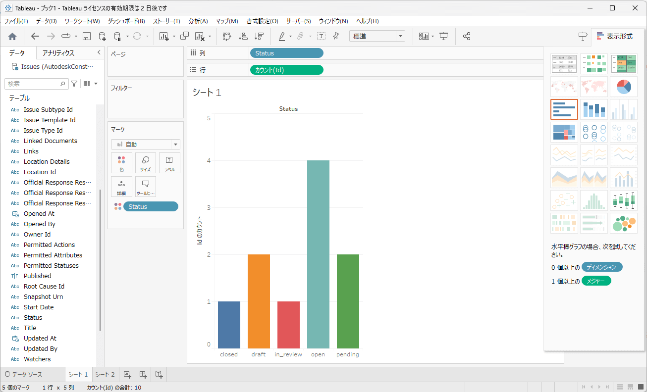Viewport: 647px width, 392px height.
Task: Open the pause updates dropdown arrow
Action: 127,37
